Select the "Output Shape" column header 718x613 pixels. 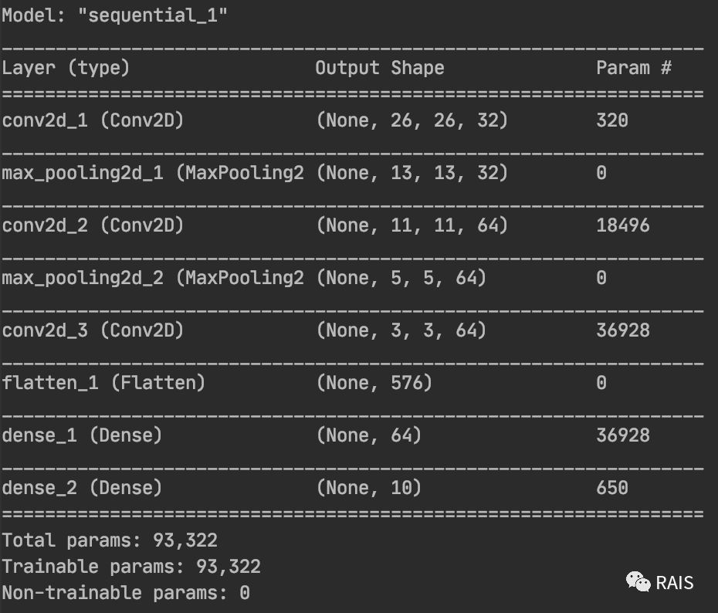pos(379,68)
